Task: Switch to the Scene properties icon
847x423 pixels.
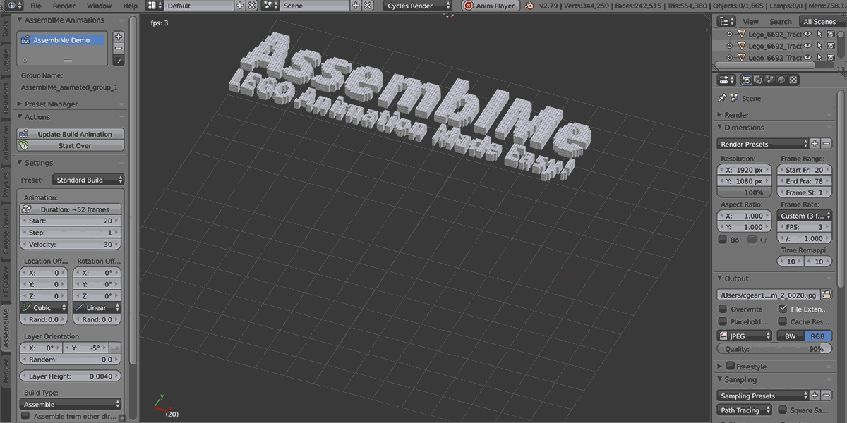Action: (x=770, y=80)
